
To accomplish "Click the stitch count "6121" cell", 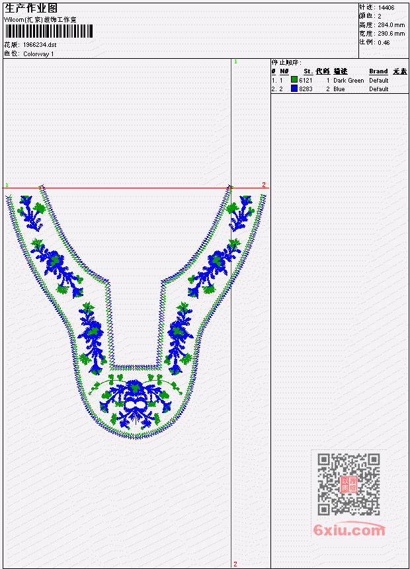I will tap(306, 80).
